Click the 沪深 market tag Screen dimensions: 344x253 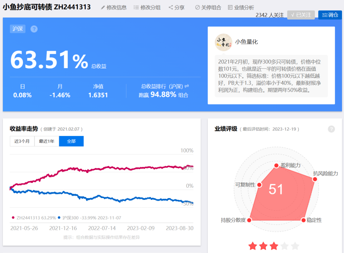click(18, 29)
